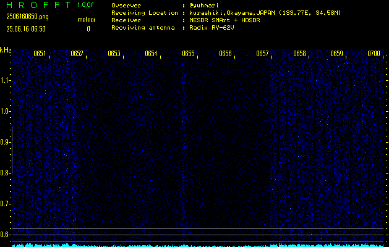Click the Receiver label
Viewport: 389px width, 247px height.
tap(126, 20)
